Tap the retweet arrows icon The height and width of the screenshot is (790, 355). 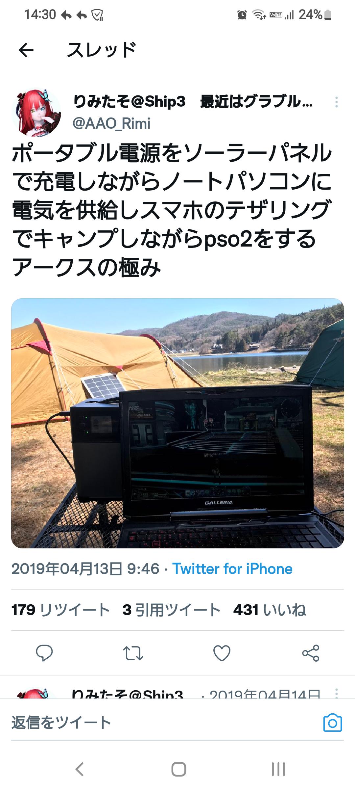(133, 653)
